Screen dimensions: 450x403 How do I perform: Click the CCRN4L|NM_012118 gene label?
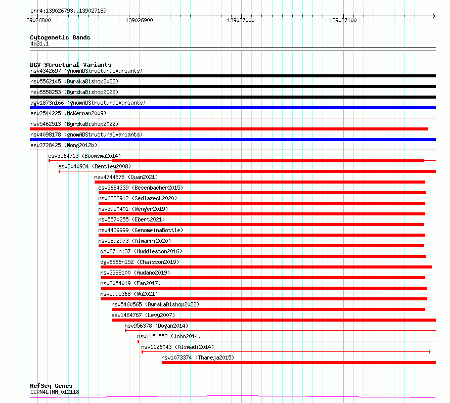tap(55, 392)
